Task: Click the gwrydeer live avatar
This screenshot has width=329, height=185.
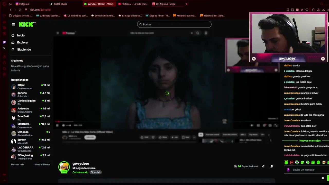Action: tap(64, 167)
